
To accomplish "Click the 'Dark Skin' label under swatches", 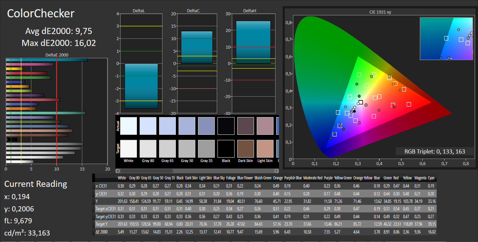I will [245, 161].
